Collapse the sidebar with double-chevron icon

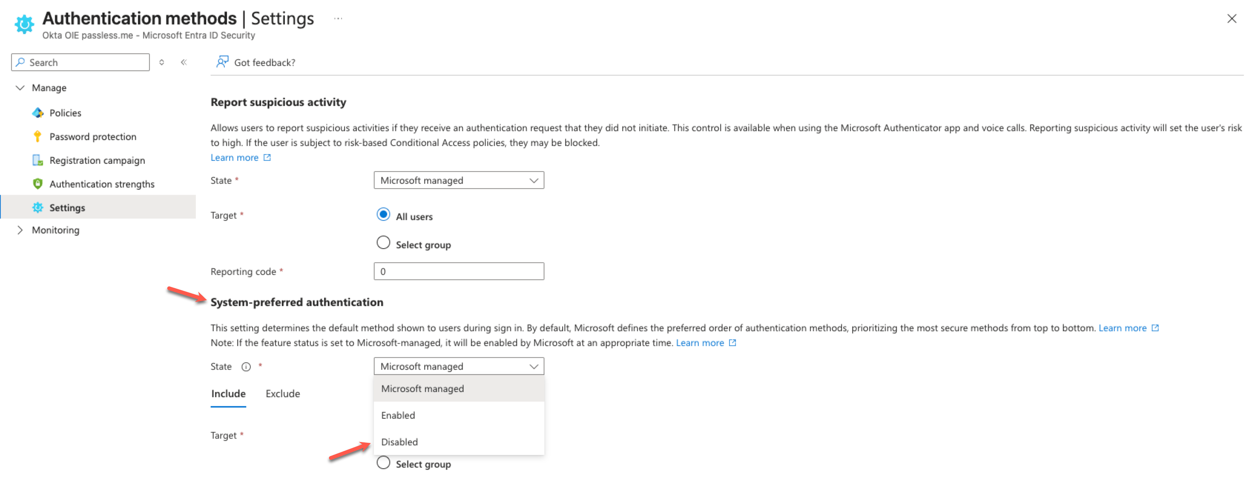pos(184,62)
